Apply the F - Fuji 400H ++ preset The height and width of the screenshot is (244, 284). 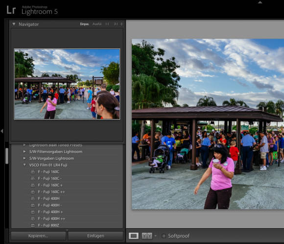pos(51,219)
